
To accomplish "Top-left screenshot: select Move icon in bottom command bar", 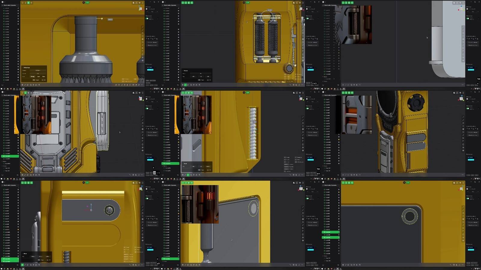I will (x=22, y=85).
